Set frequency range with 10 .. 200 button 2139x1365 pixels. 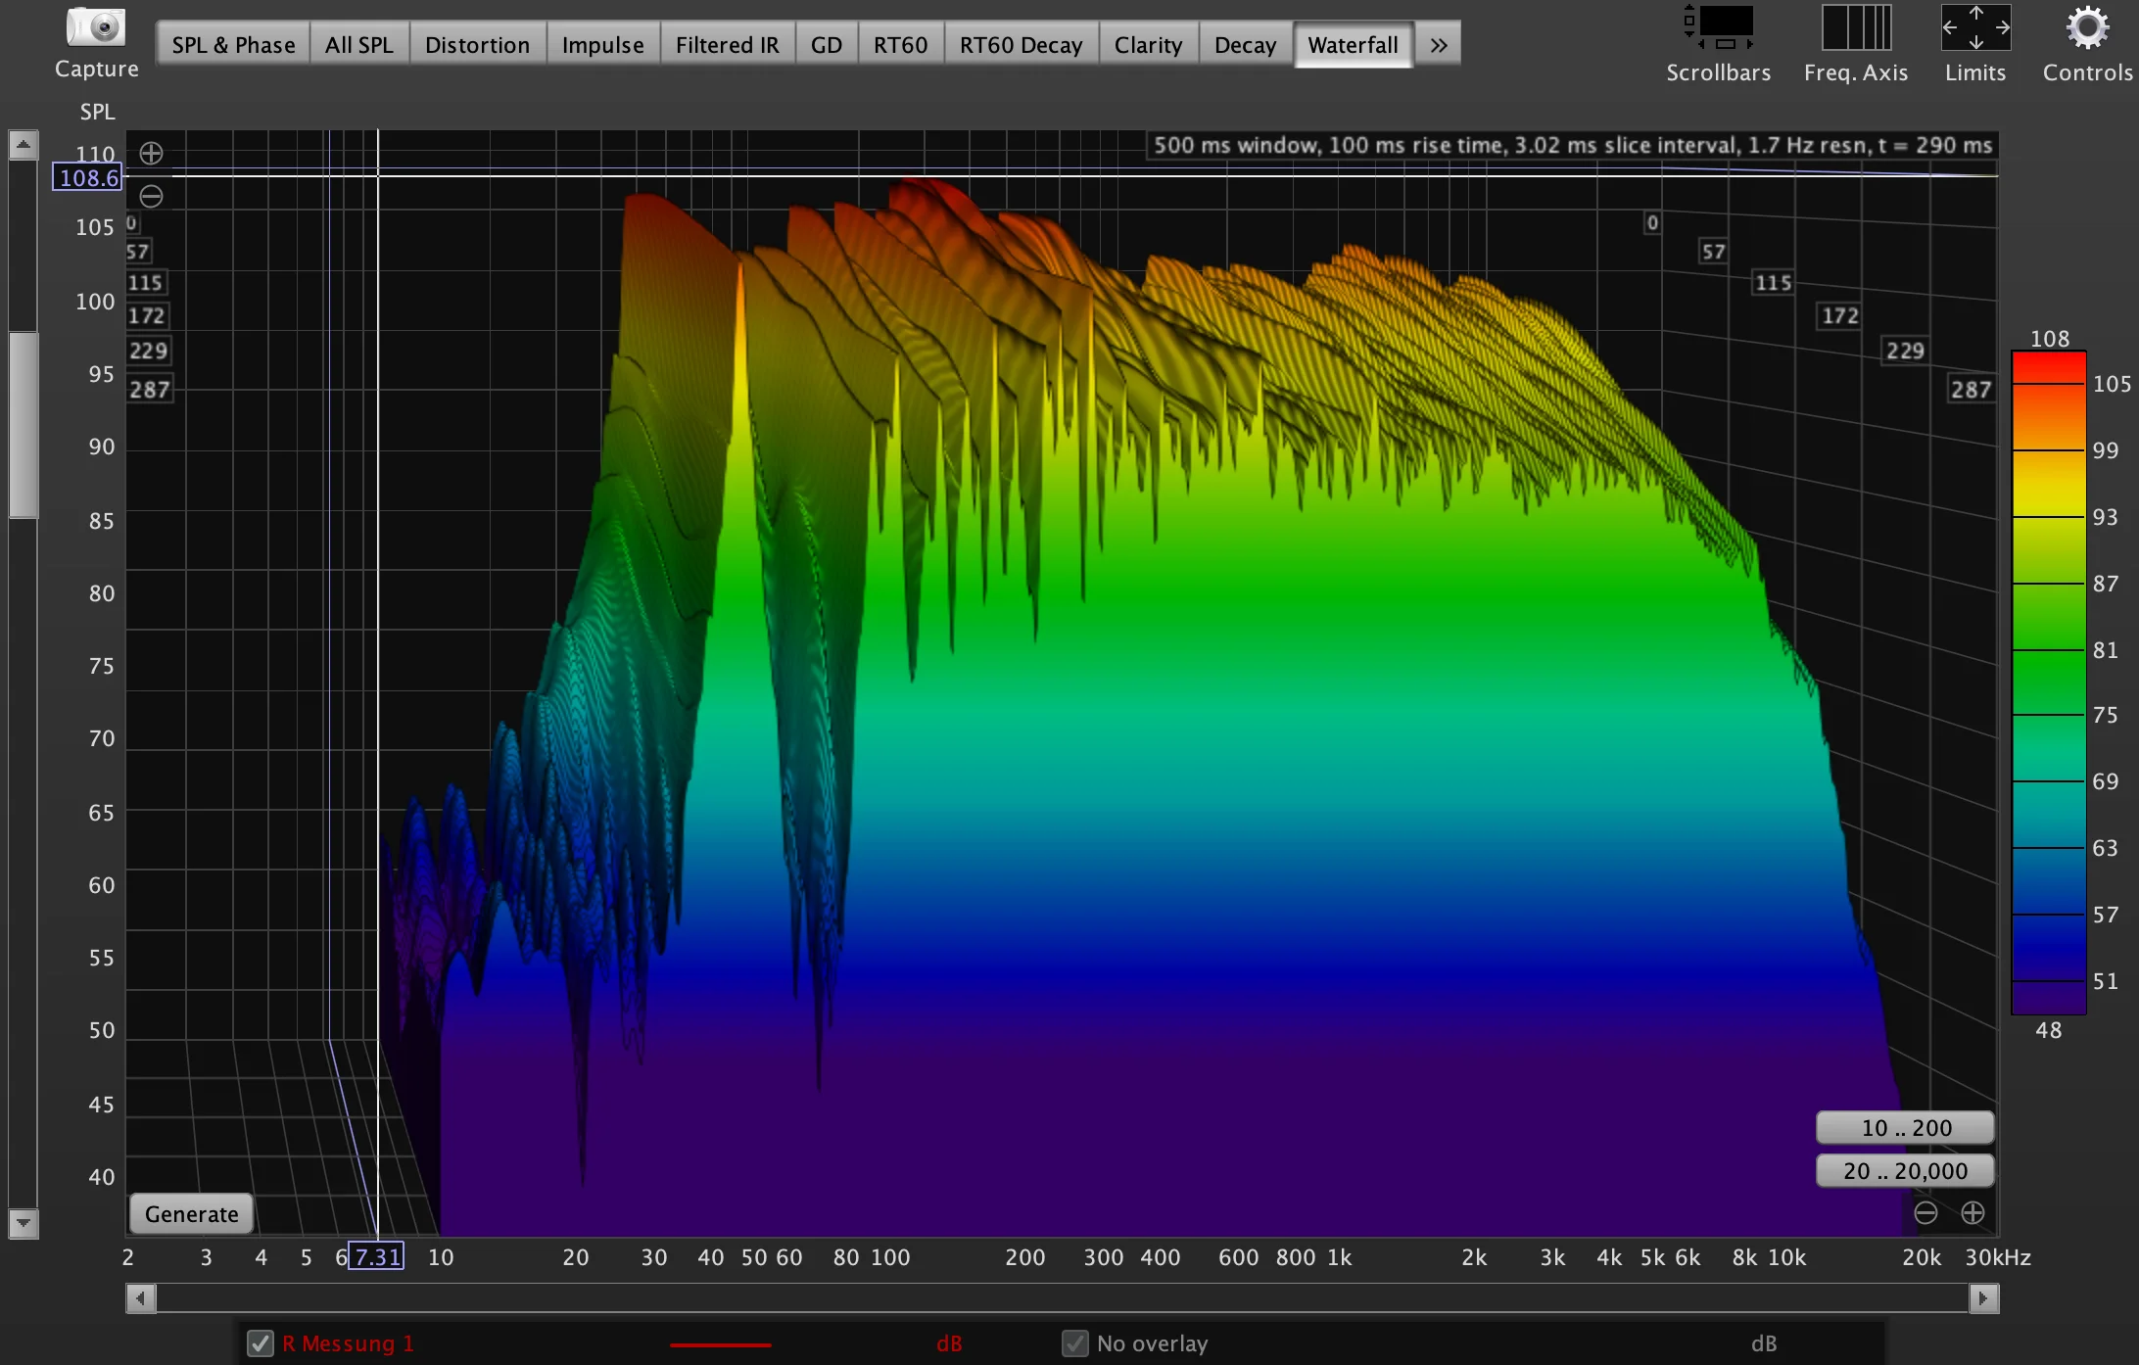coord(1906,1128)
